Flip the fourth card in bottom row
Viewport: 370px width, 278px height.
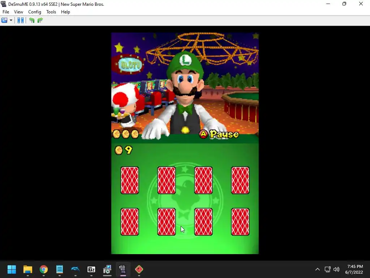pos(240,222)
